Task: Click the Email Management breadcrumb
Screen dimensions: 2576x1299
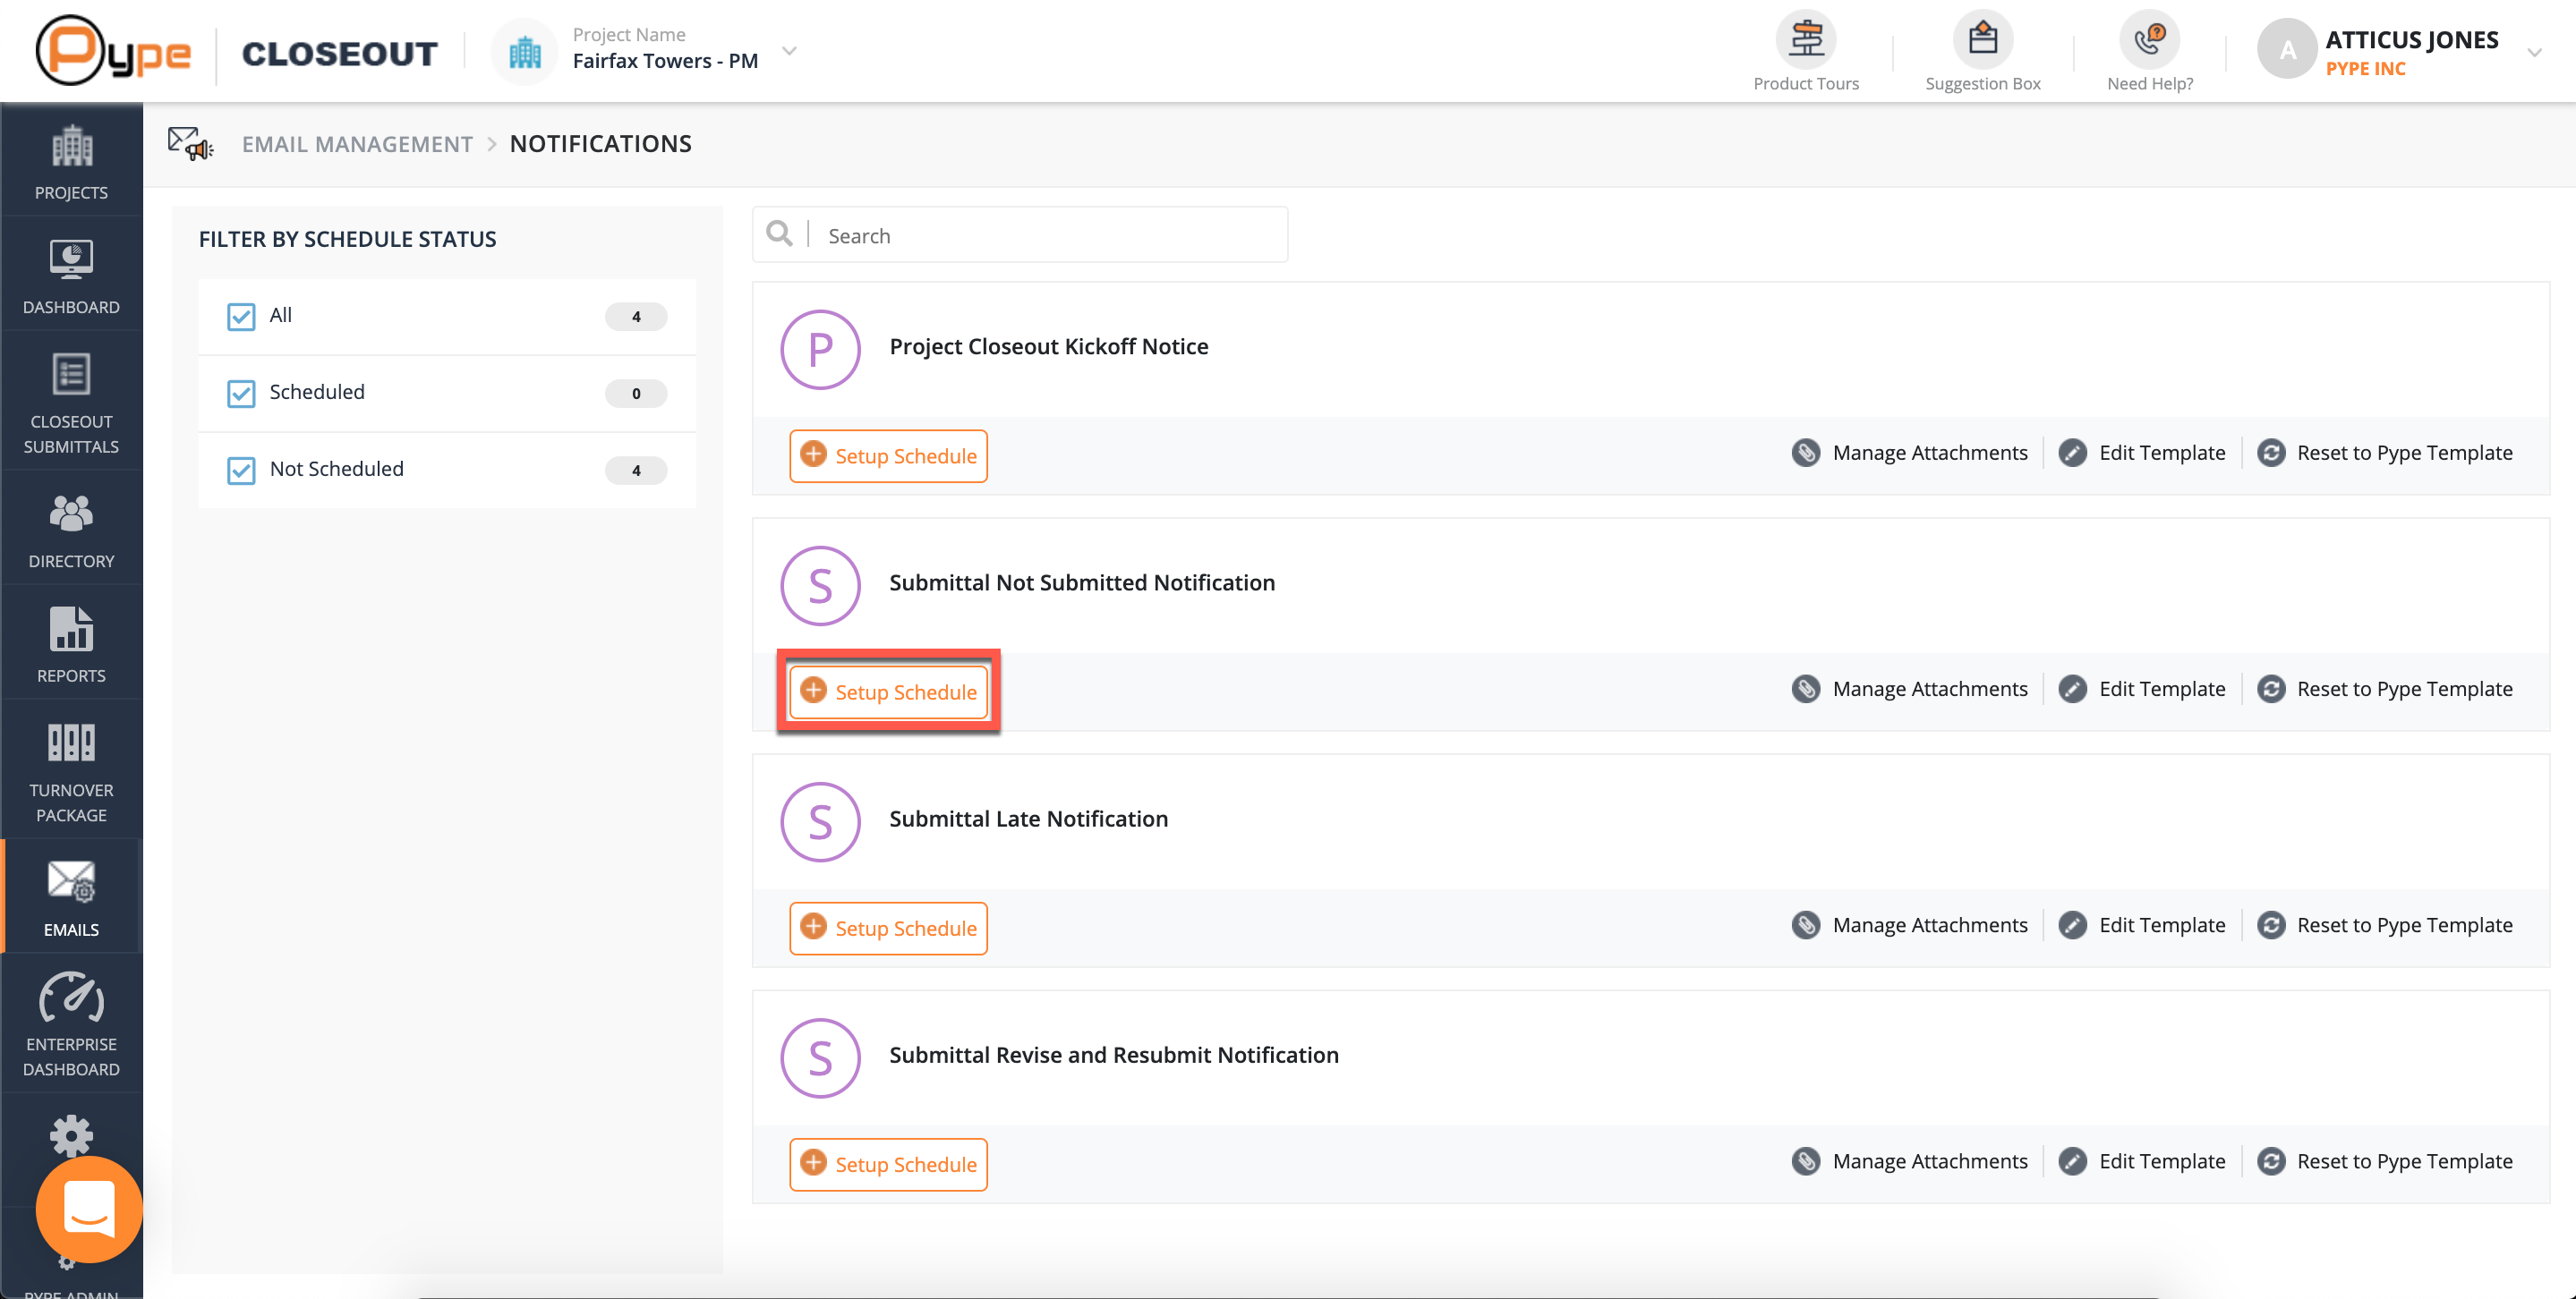Action: tap(357, 144)
